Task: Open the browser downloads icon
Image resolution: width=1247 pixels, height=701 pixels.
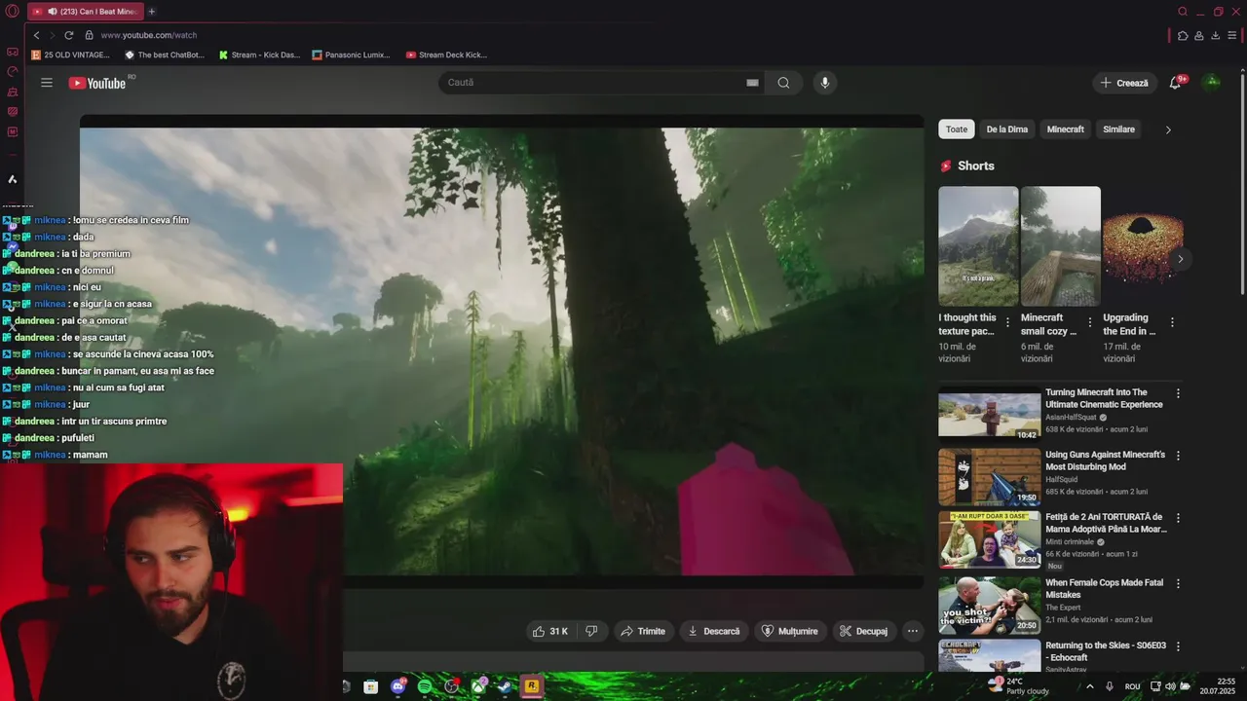Action: [1215, 35]
